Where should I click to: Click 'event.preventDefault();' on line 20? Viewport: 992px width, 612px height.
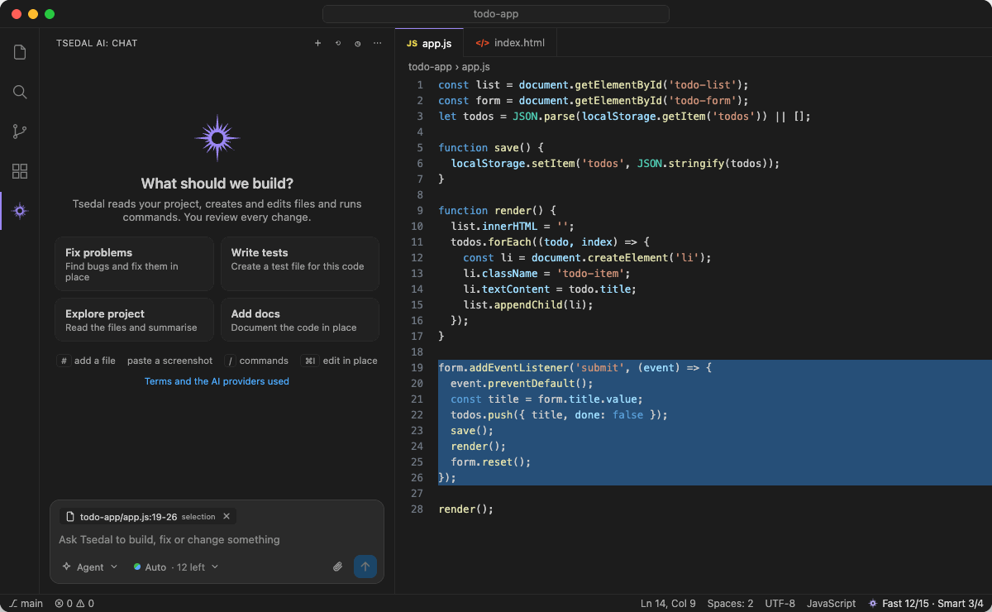(x=522, y=383)
